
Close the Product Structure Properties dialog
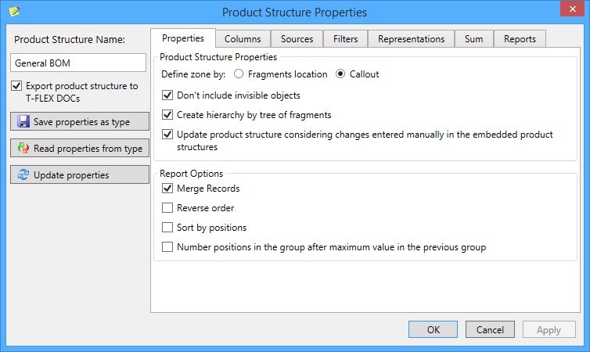(x=572, y=9)
